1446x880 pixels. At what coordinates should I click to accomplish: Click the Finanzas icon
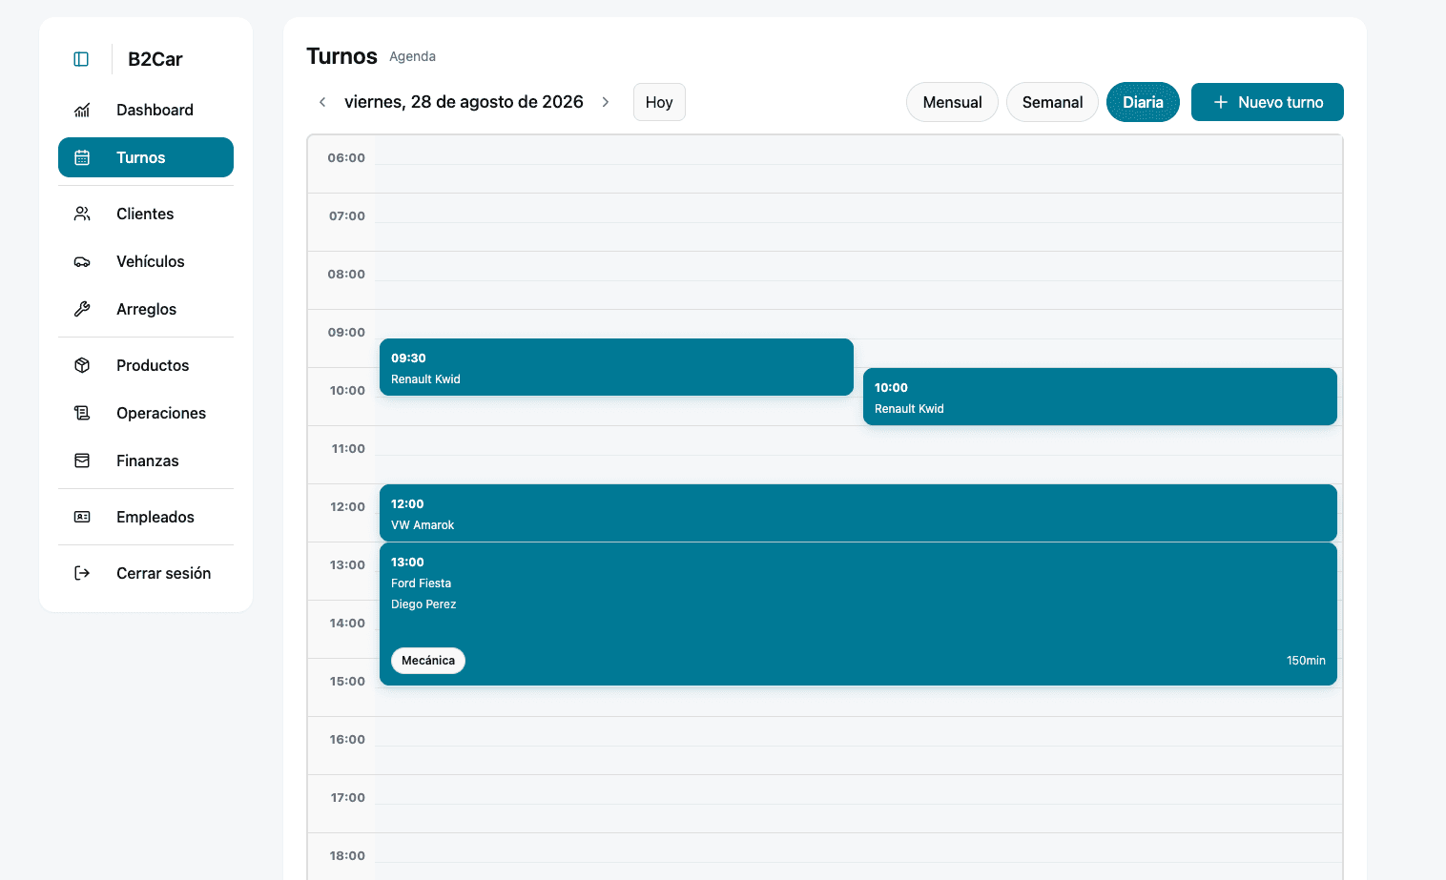(x=82, y=460)
